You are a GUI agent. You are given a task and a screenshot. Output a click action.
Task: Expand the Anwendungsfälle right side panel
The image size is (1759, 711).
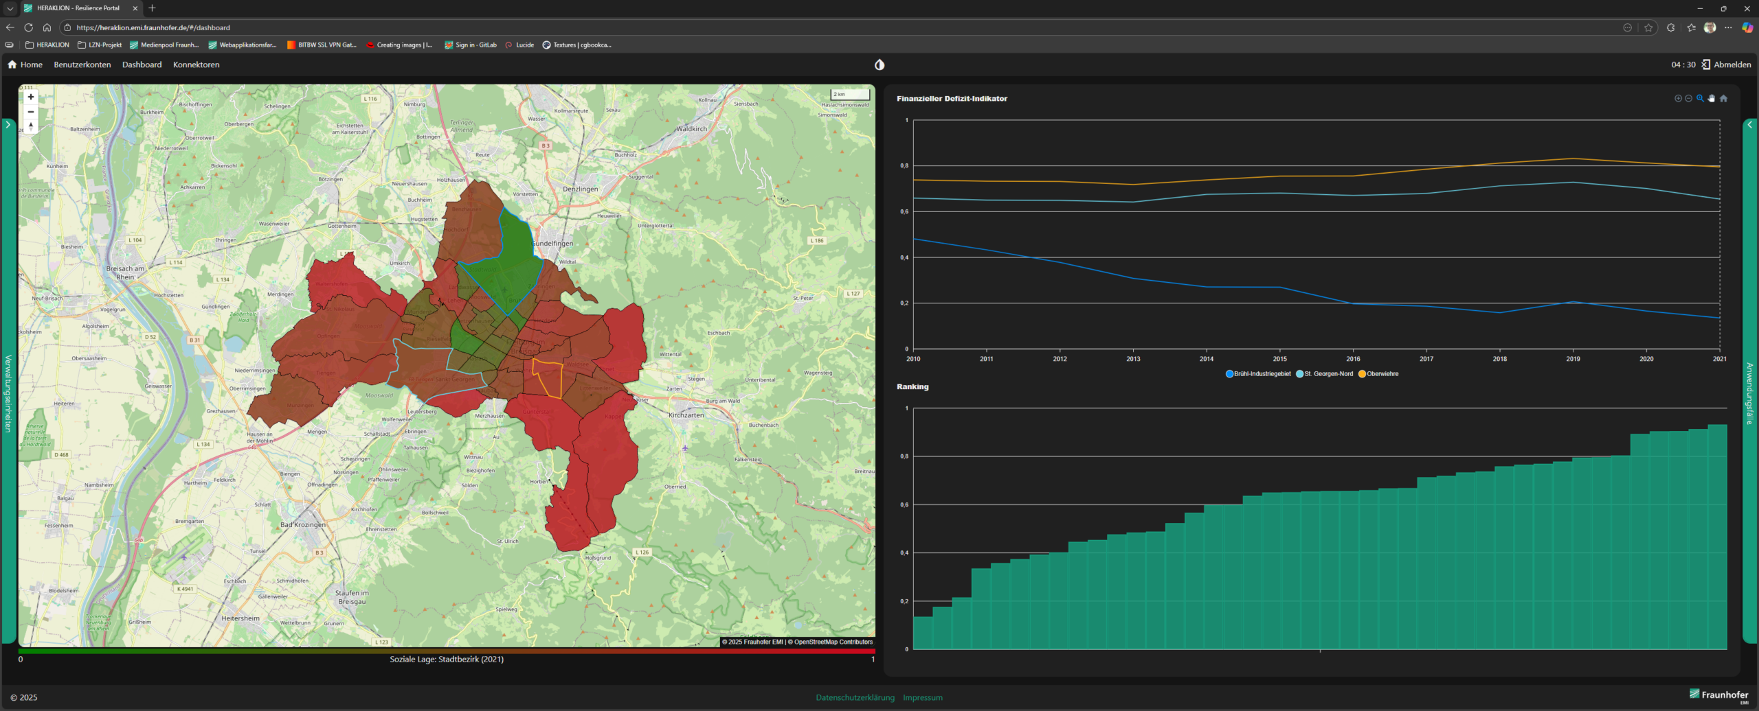pyautogui.click(x=1750, y=125)
